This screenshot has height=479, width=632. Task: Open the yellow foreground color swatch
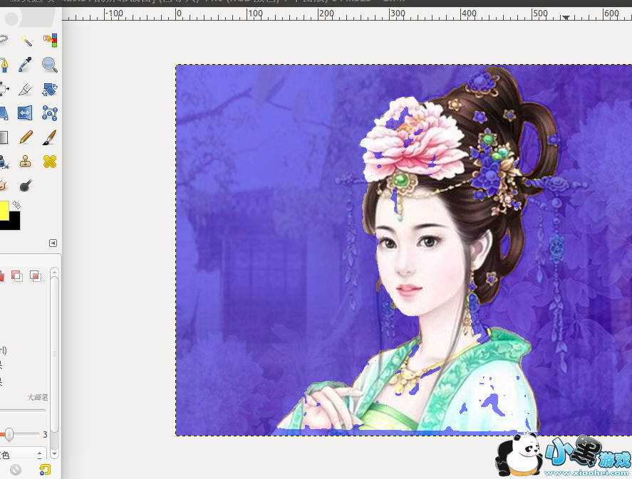click(x=4, y=211)
